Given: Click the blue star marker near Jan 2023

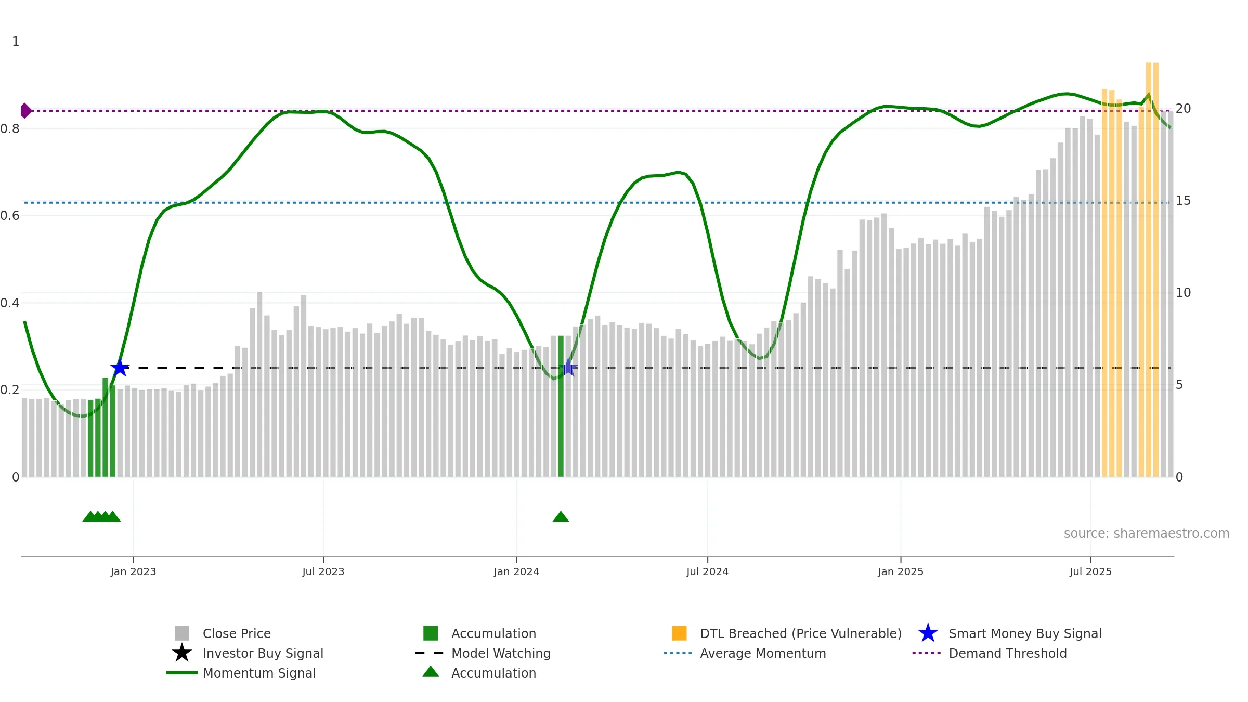Looking at the screenshot, I should (x=120, y=368).
